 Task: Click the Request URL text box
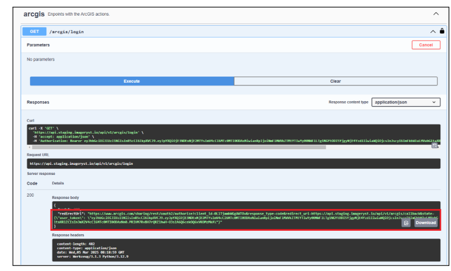[x=233, y=164]
